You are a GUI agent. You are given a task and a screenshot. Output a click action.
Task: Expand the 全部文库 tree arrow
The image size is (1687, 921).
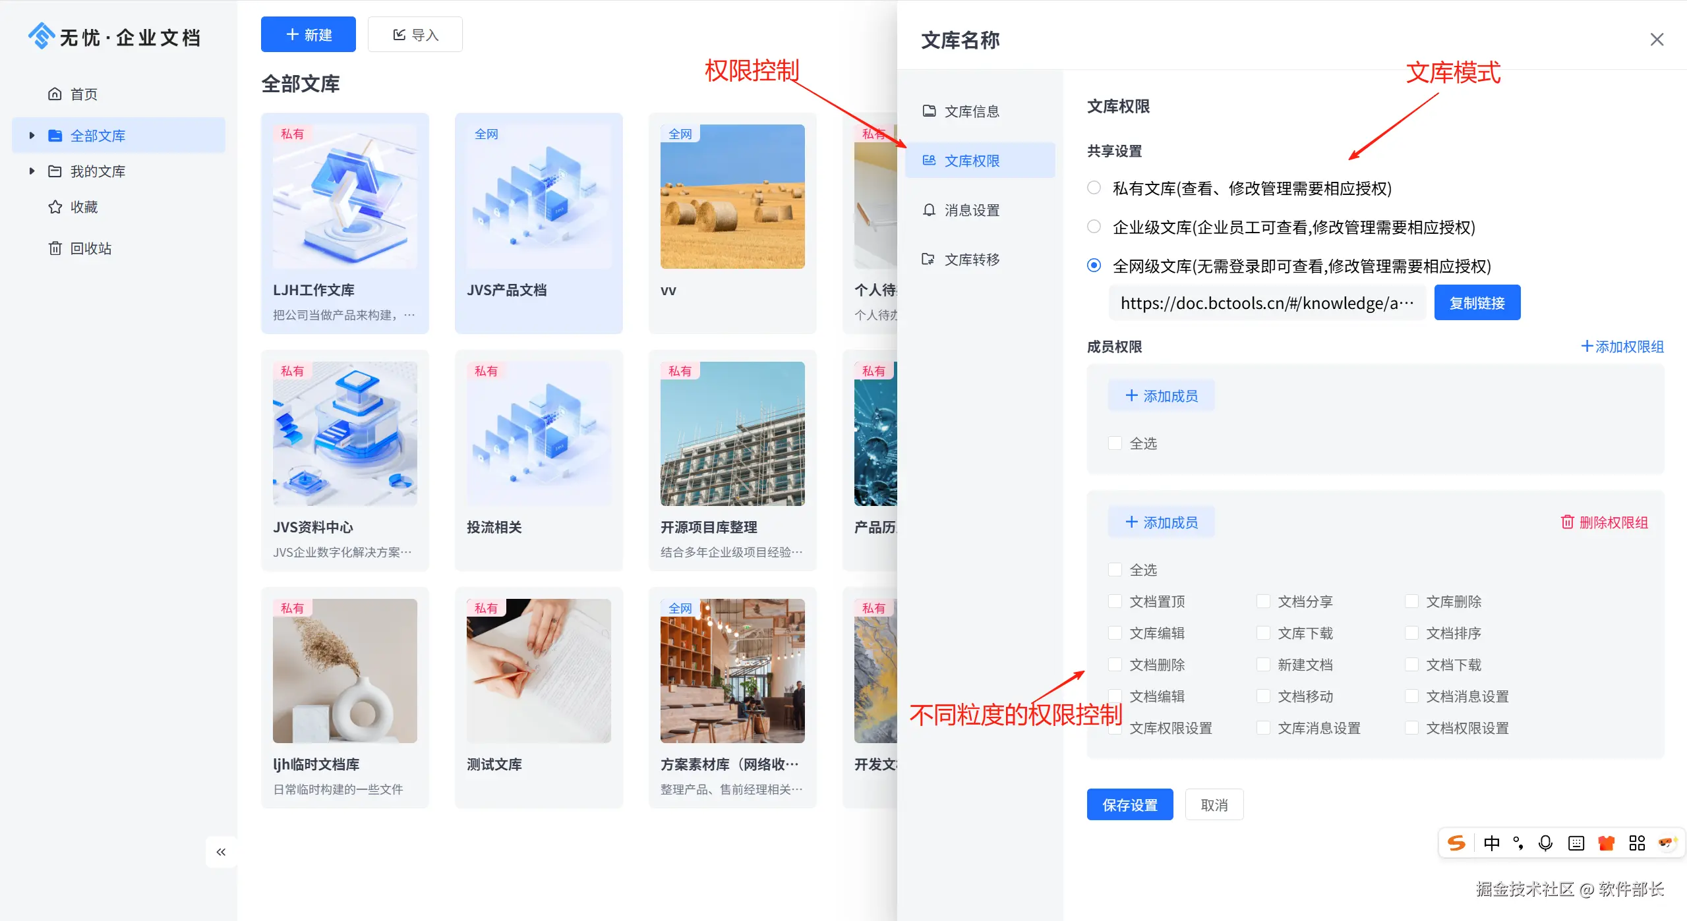pyautogui.click(x=32, y=136)
